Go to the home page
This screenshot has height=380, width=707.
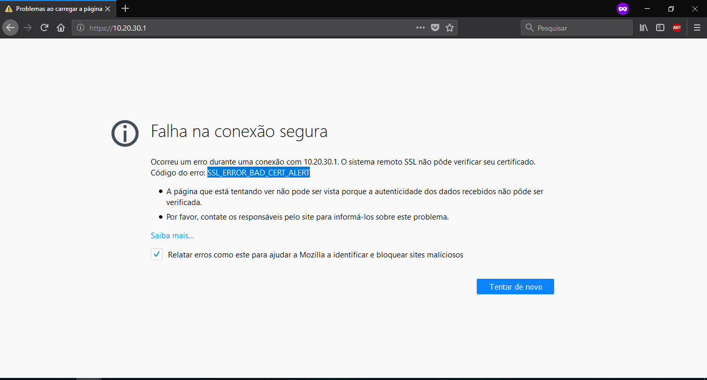click(61, 28)
